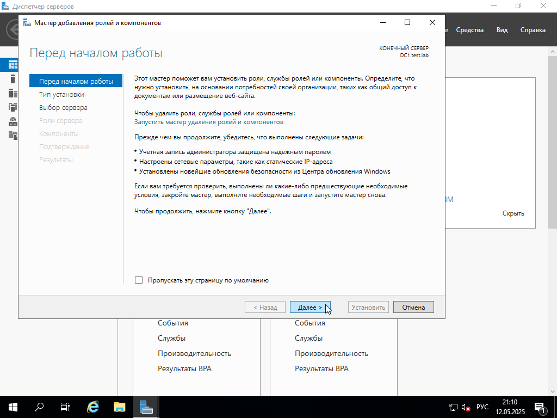Click the 'Далее >' button
Image resolution: width=557 pixels, height=418 pixels.
[310, 307]
